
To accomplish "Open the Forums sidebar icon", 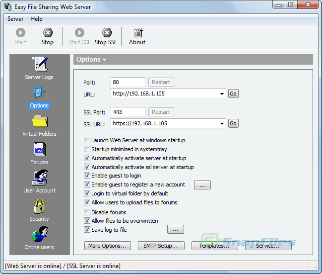I will [39, 153].
